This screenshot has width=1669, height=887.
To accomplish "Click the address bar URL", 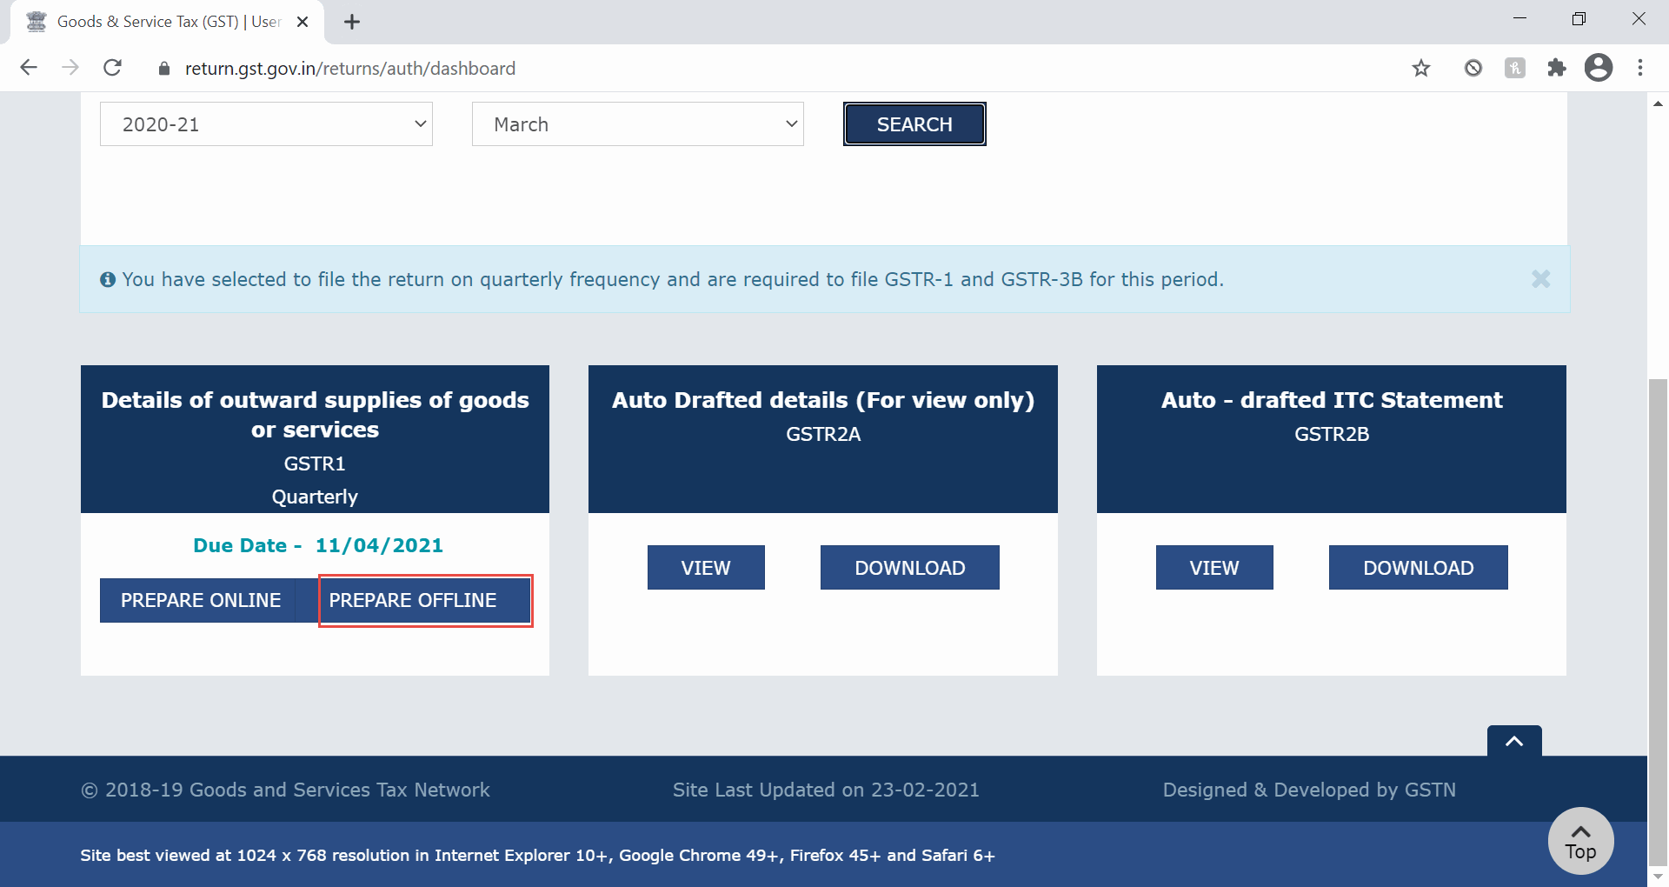I will (x=349, y=69).
